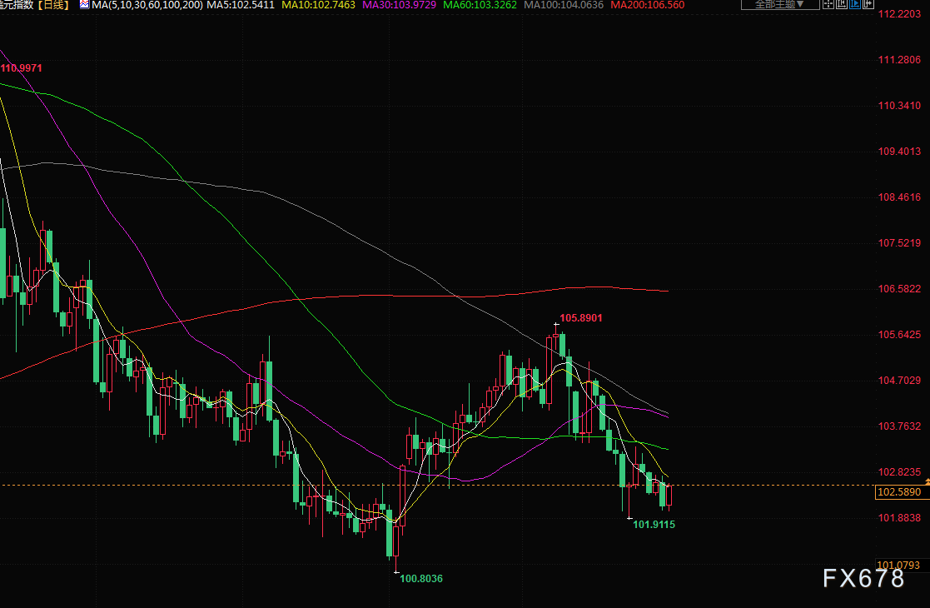Click the blue highlighted chart play icon

click(x=855, y=4)
